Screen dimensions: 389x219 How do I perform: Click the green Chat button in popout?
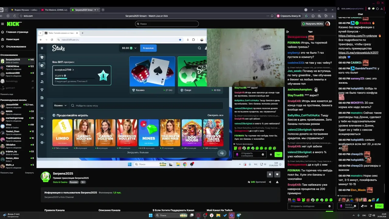[379, 206]
